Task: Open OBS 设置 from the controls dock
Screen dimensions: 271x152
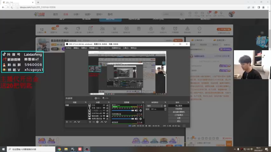Action: pyautogui.click(x=179, y=118)
